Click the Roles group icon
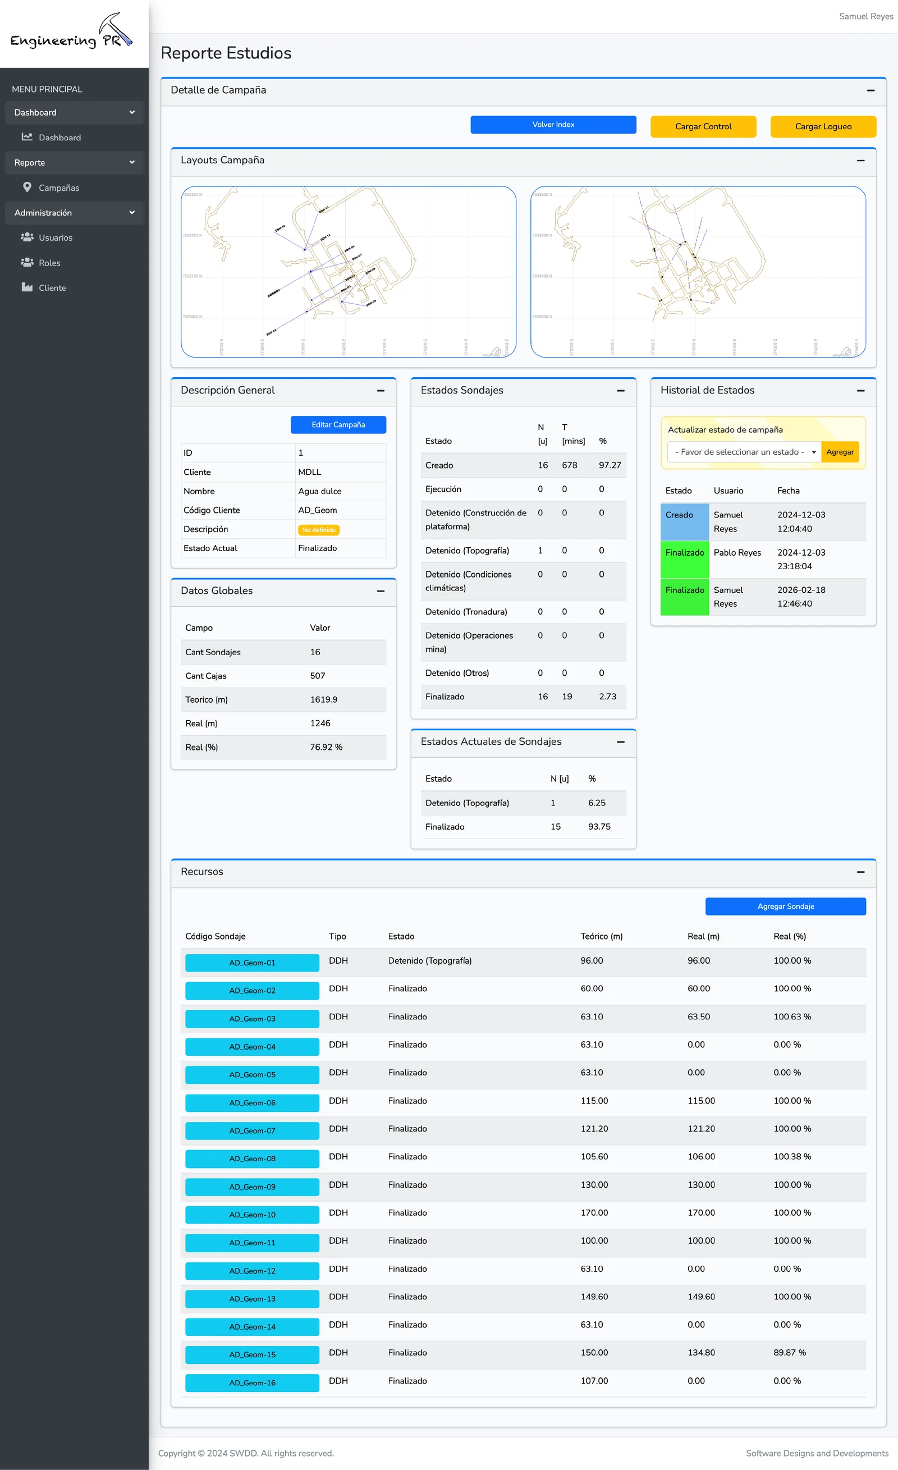This screenshot has height=1470, width=898. tap(27, 262)
